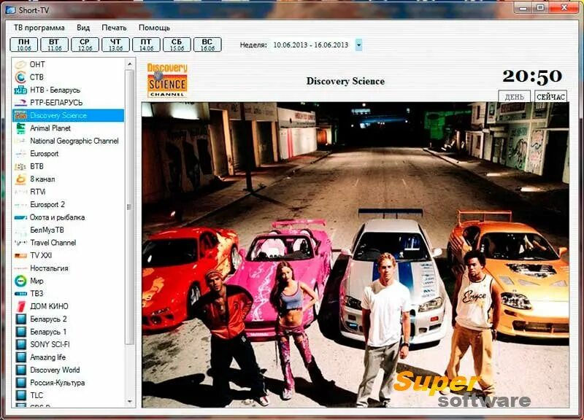Click the Amazing life channel icon
This screenshot has width=584, height=420.
(21, 357)
